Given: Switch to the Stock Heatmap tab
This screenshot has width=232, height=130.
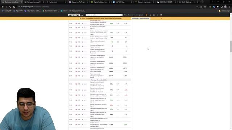Looking at the screenshot, I should click(x=188, y=2).
